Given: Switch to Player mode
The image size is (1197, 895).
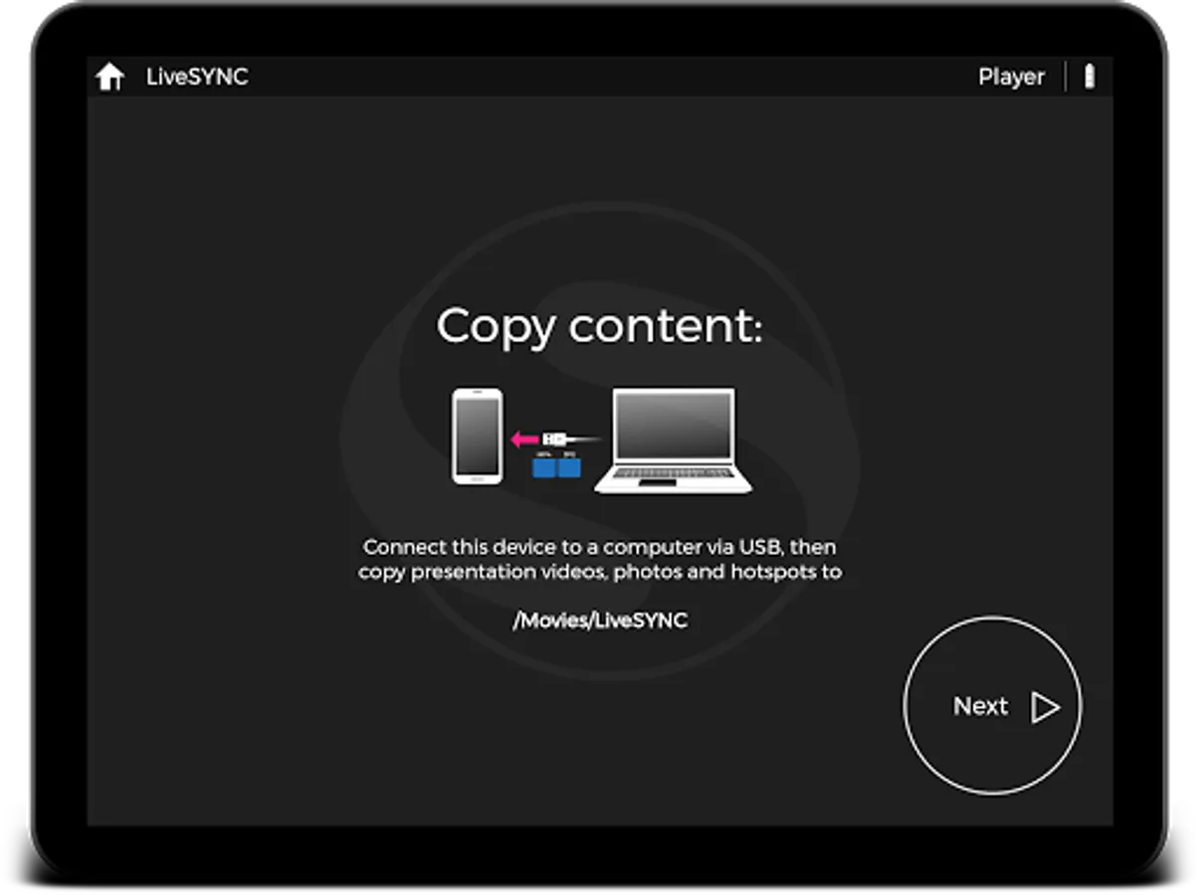Looking at the screenshot, I should (1011, 78).
